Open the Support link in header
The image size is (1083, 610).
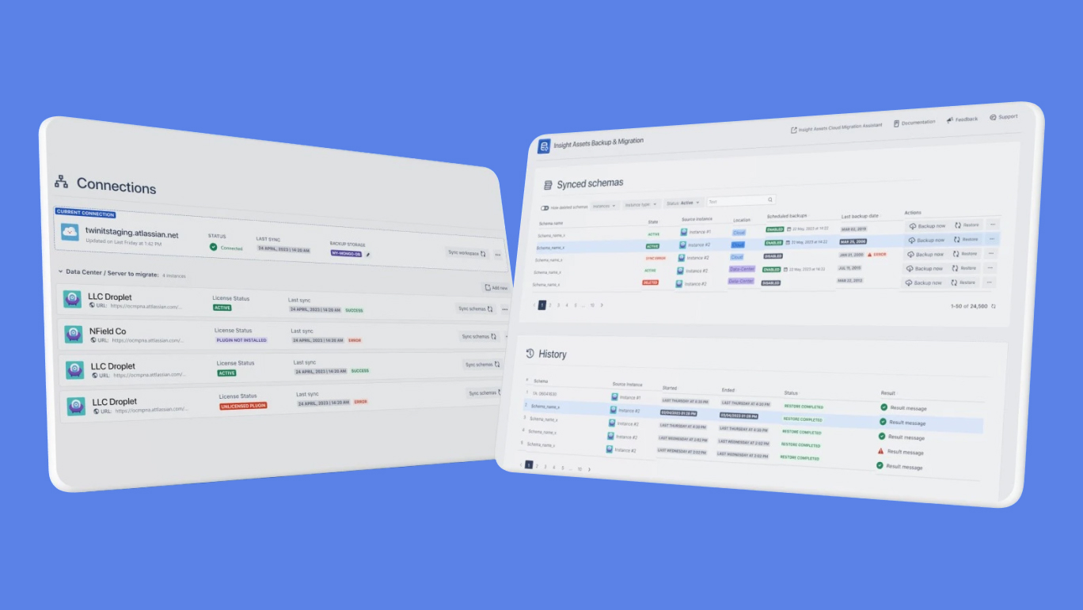1003,117
